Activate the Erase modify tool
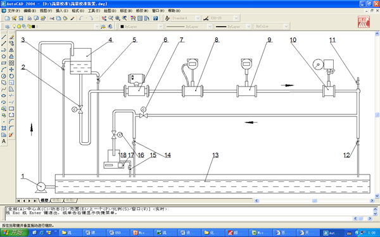The height and width of the screenshot is (237, 380). (x=11, y=37)
